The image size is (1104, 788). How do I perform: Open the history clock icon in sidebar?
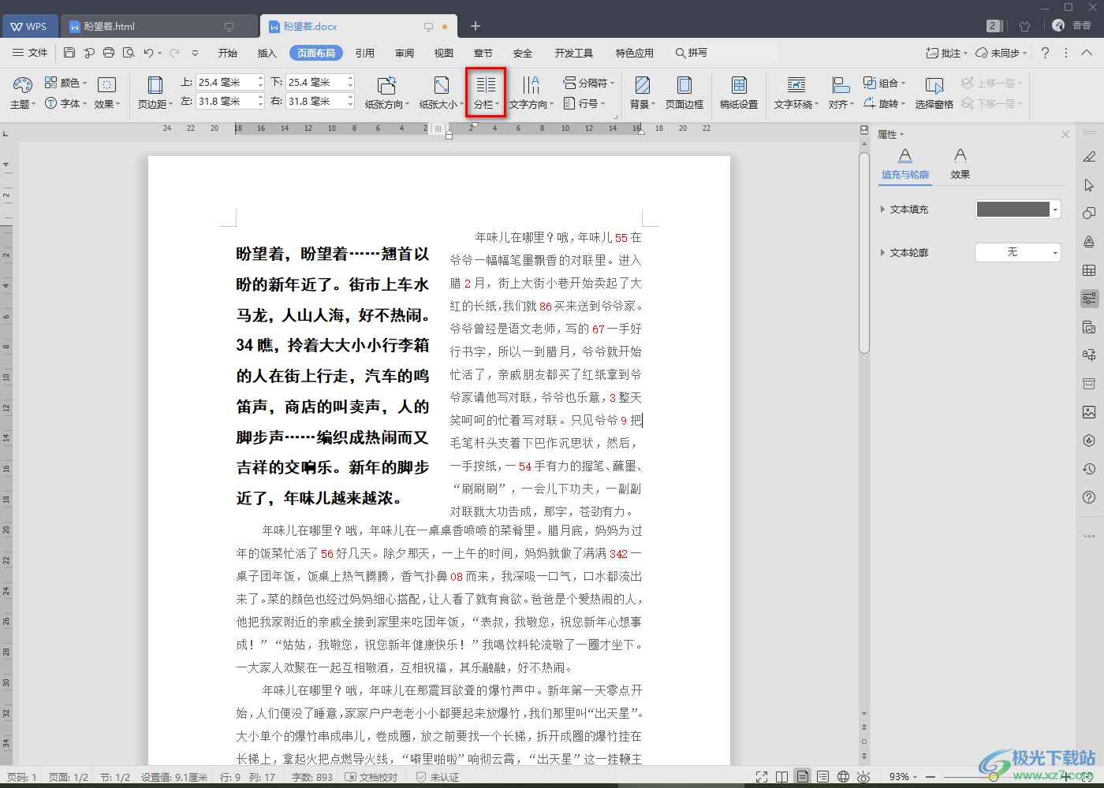1089,469
